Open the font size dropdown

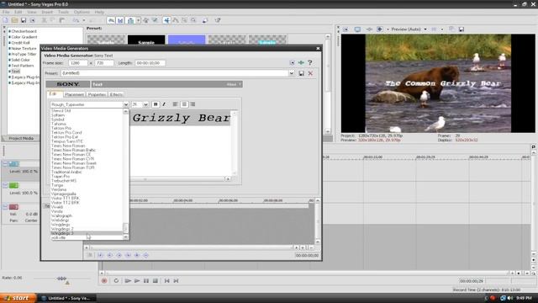(x=145, y=104)
